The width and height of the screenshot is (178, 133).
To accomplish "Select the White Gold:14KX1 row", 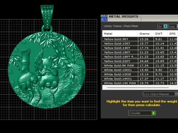I will 140,79.
